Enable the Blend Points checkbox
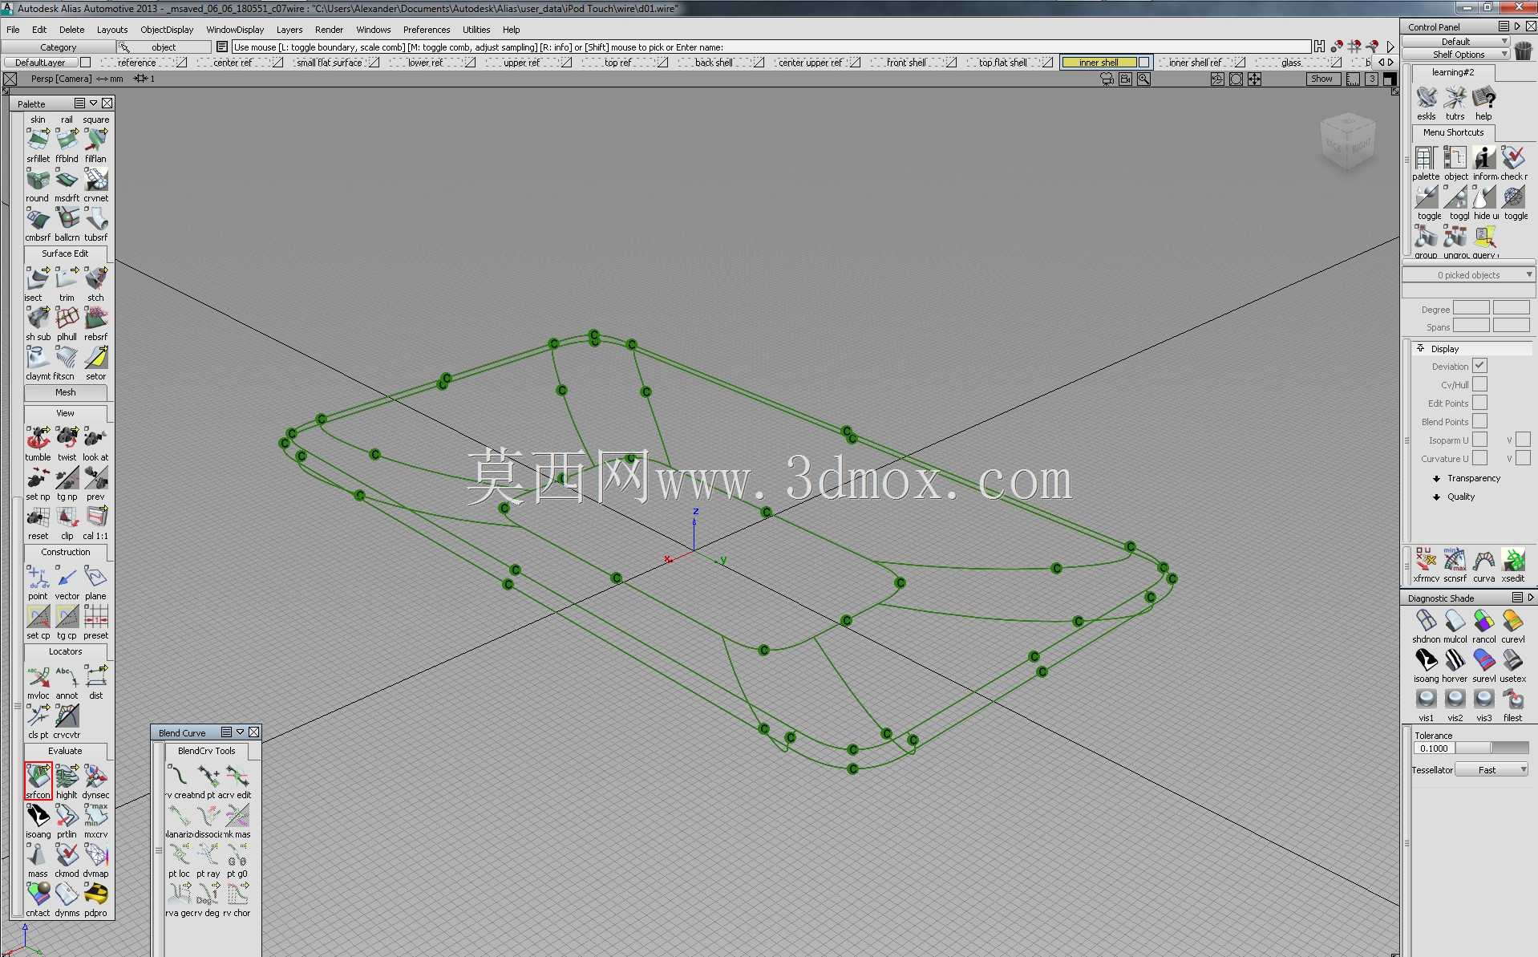This screenshot has height=957, width=1538. 1479,421
